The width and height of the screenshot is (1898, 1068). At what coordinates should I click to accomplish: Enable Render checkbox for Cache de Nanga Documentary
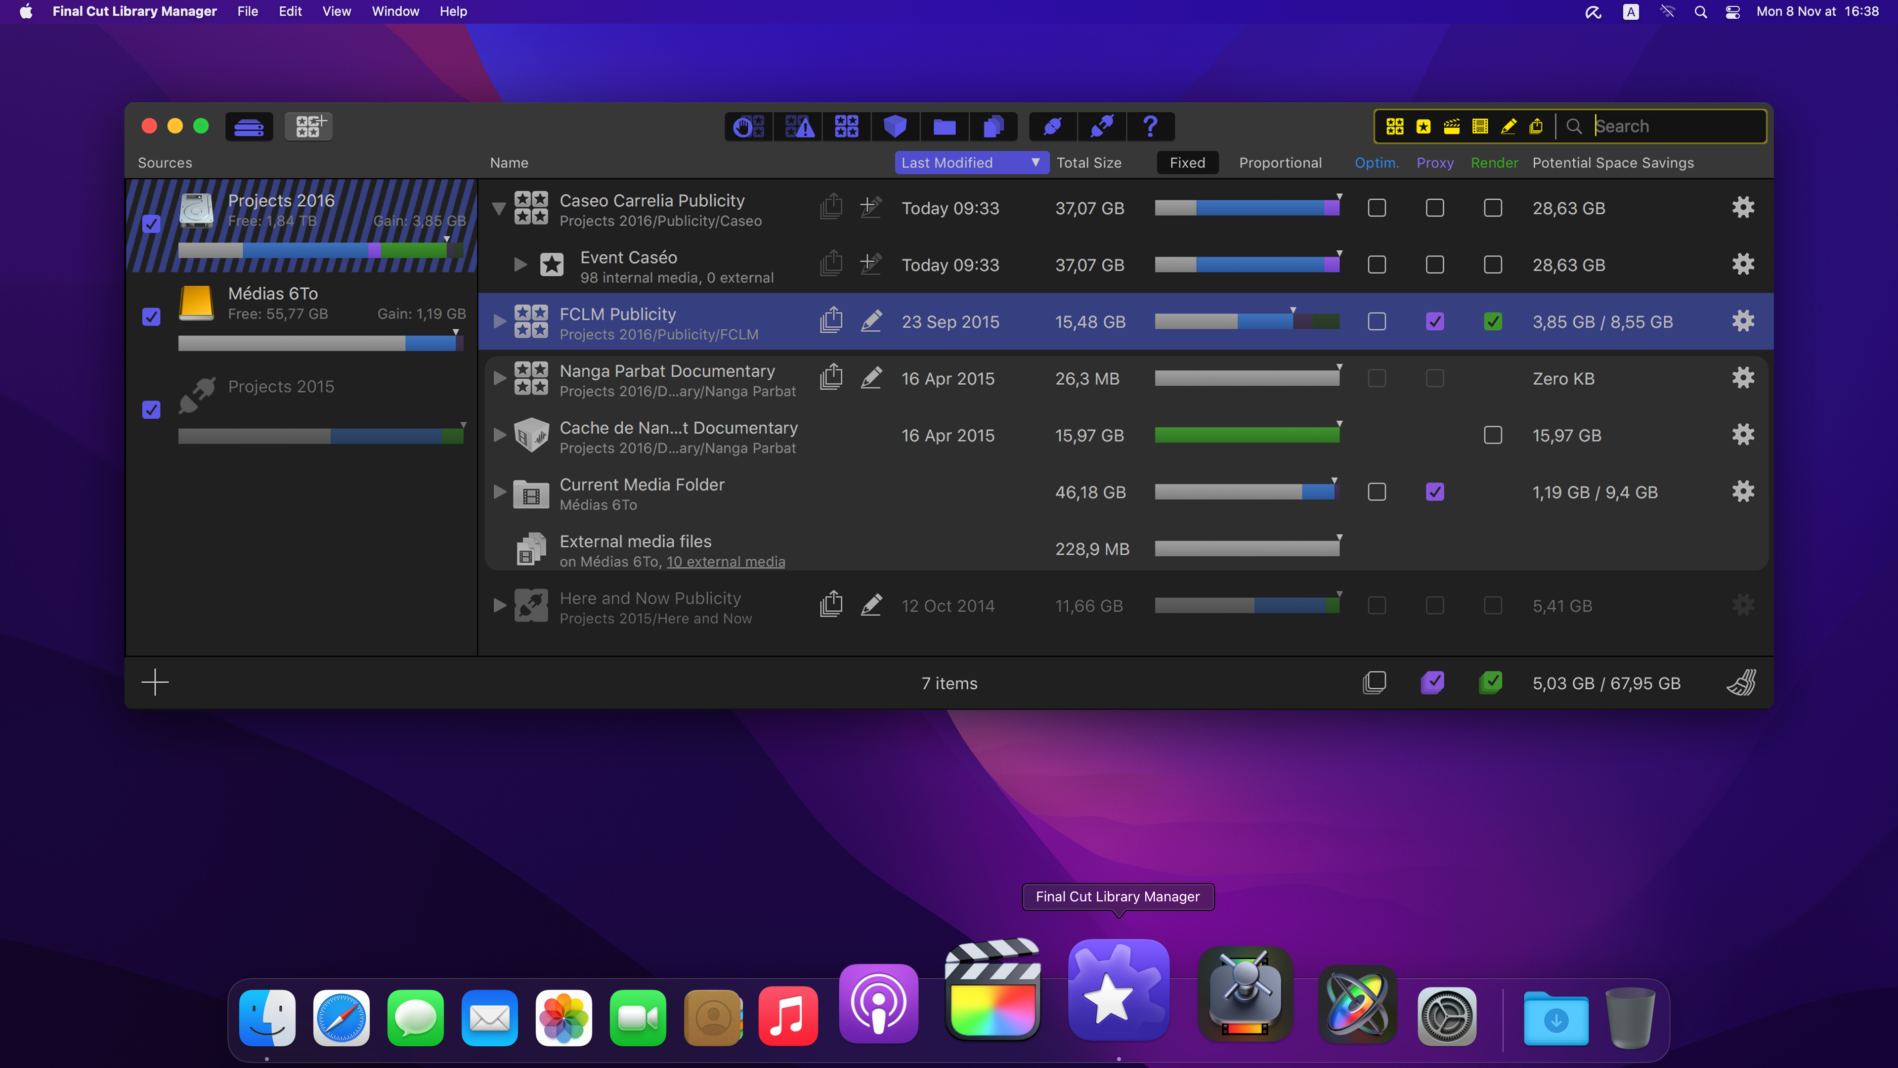(1493, 435)
